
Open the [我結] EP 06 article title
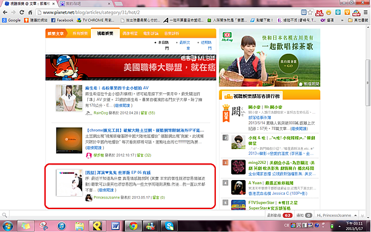pyautogui.click(x=118, y=173)
